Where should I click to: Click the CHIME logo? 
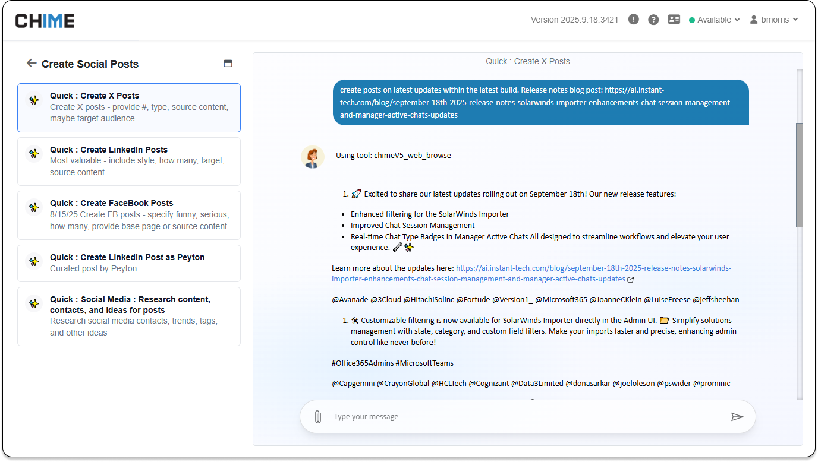pyautogui.click(x=45, y=21)
